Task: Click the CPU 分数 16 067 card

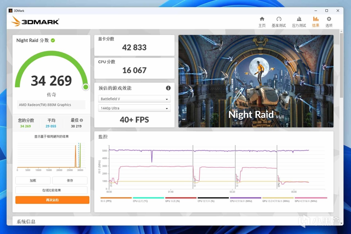Action: click(134, 68)
